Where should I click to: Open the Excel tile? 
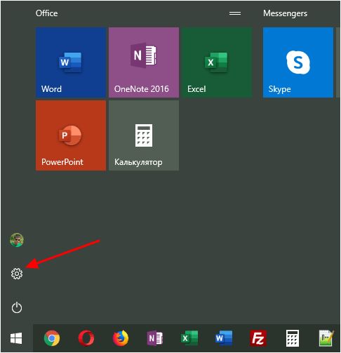coord(217,62)
